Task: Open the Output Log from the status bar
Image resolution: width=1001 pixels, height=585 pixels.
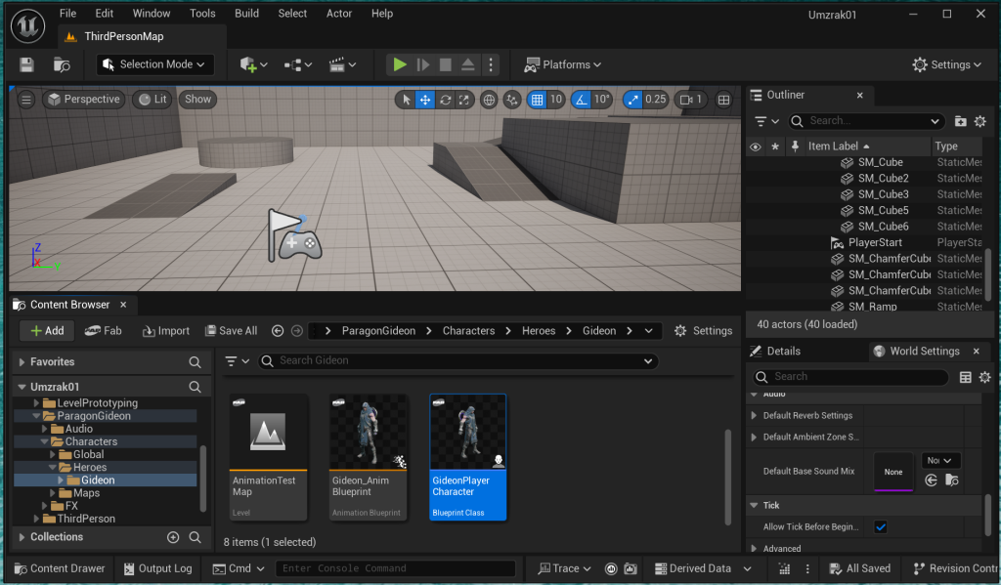Action: click(x=157, y=568)
